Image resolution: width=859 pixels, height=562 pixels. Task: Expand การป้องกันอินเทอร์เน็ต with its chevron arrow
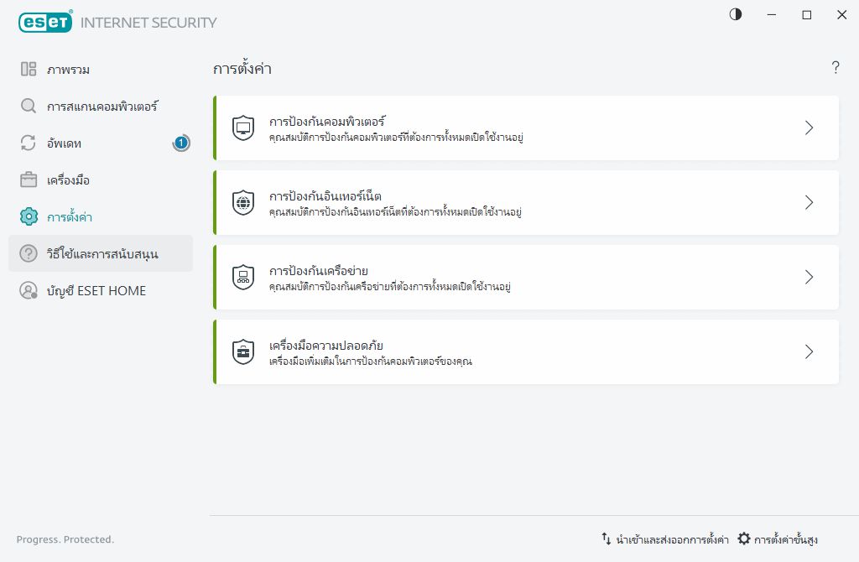click(809, 202)
